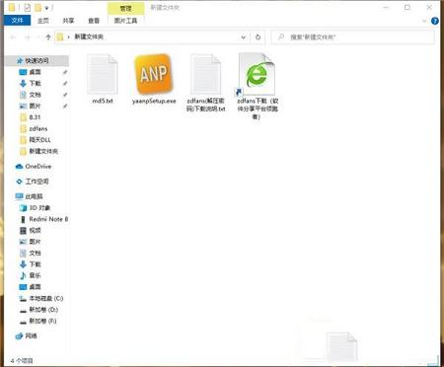Select OneDrive in the navigation pane
This screenshot has height=367, width=444.
coord(38,167)
